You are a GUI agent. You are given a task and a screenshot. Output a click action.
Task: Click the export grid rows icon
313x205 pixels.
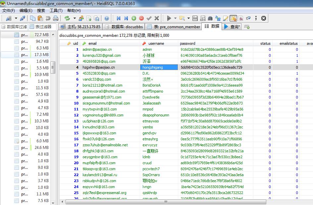[97, 18]
